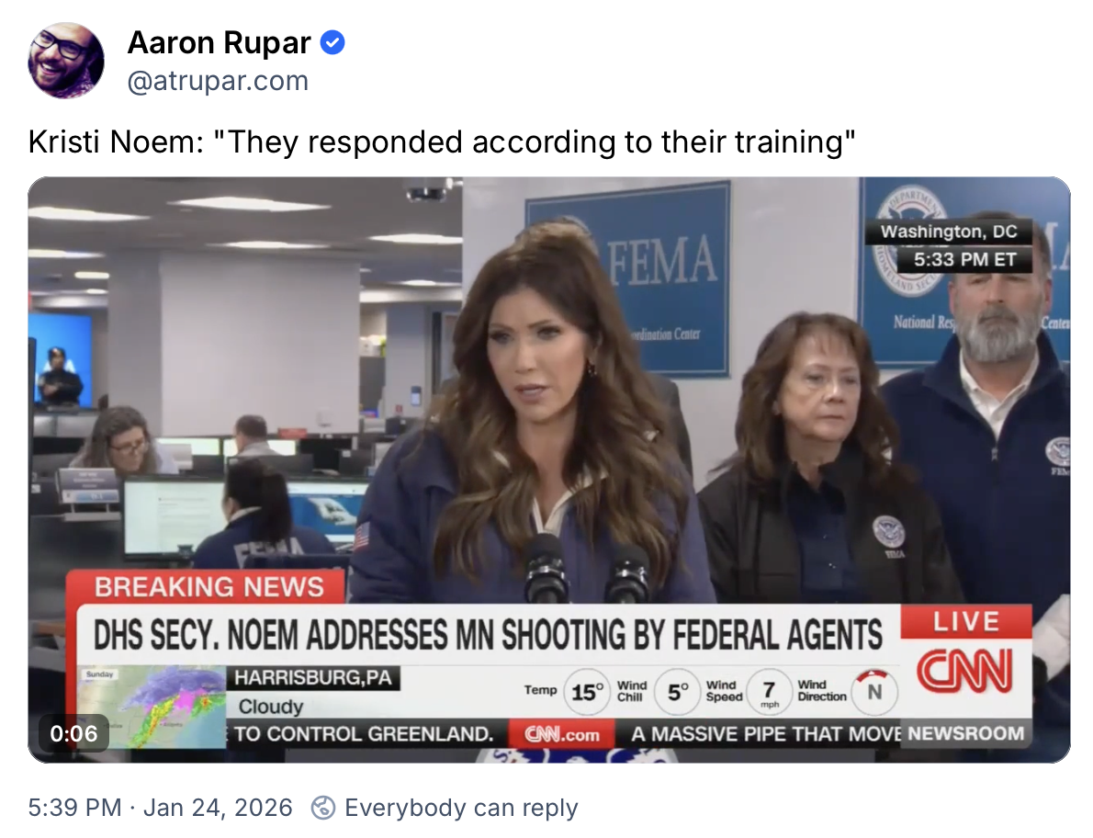Click the Everybody can reply label

(461, 808)
